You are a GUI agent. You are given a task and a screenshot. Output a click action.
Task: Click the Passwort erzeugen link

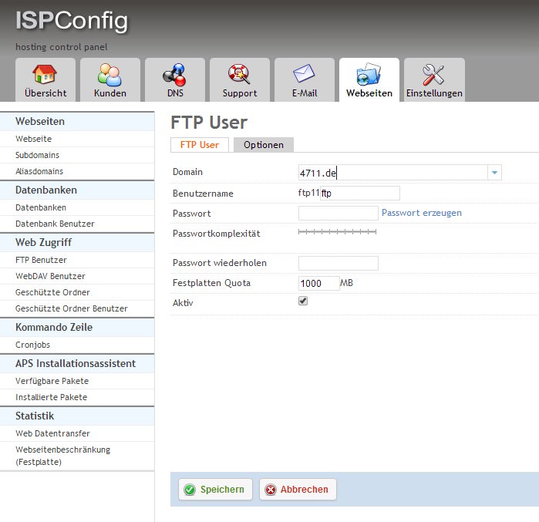[x=421, y=213]
